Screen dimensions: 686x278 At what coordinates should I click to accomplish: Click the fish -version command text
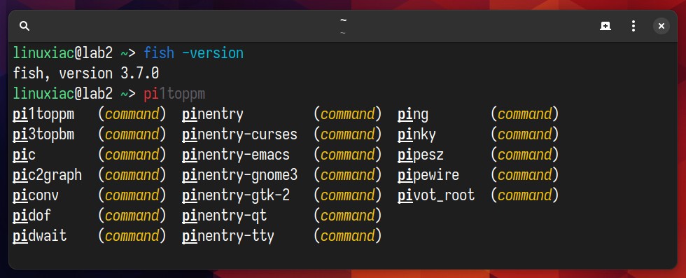(193, 53)
